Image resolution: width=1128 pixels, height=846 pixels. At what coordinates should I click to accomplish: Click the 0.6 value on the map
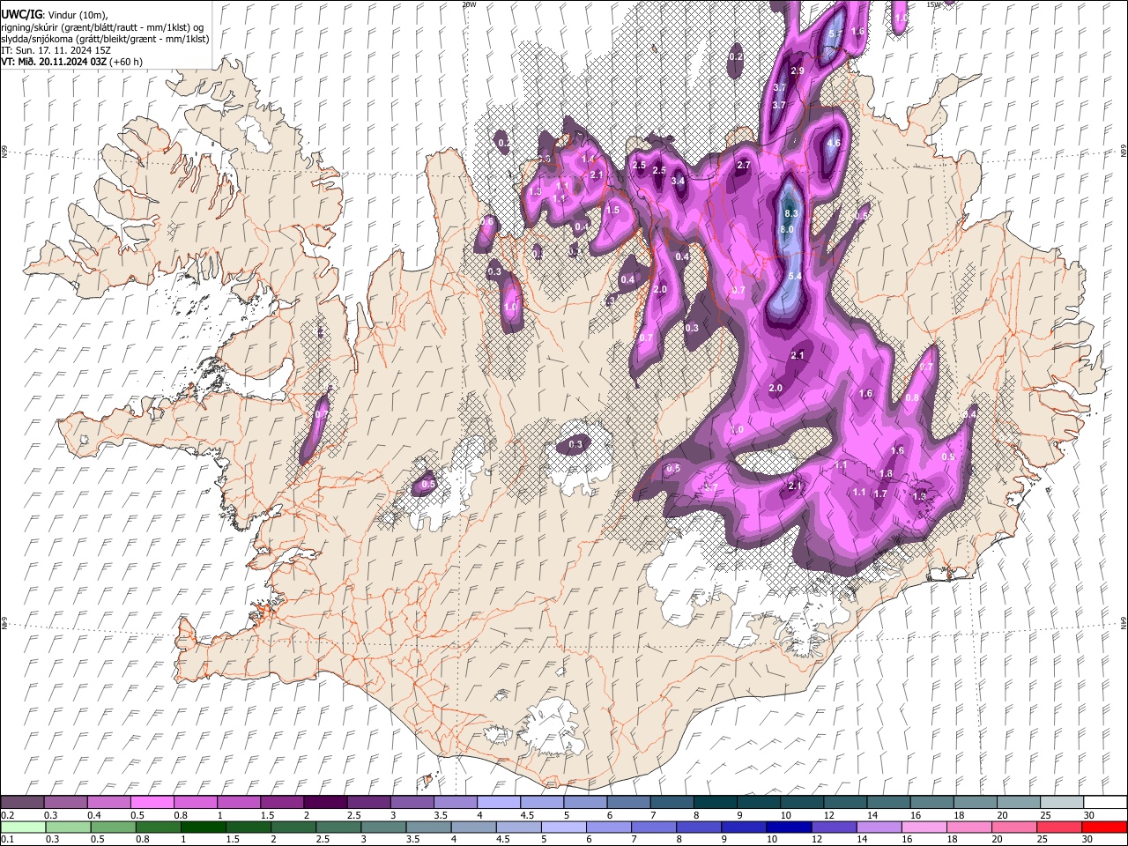[x=487, y=221]
